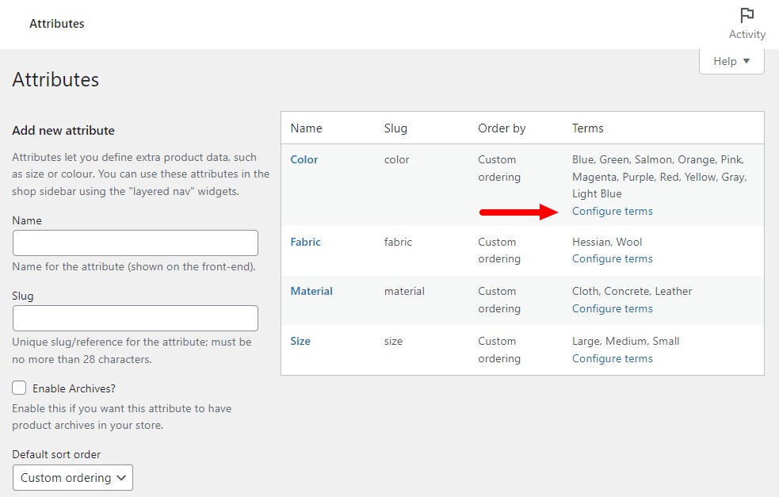Image resolution: width=779 pixels, height=497 pixels.
Task: Open the Fabric attribute for editing
Action: [305, 242]
